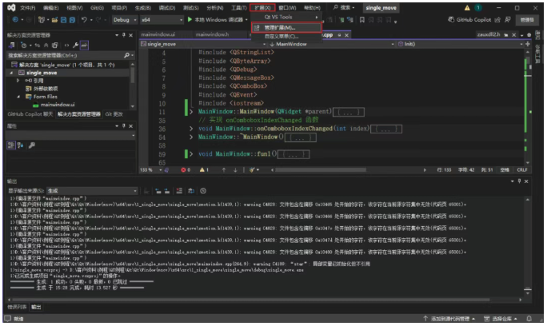Toggle preview selected items button
The height and width of the screenshot is (326, 547).
(84, 45)
